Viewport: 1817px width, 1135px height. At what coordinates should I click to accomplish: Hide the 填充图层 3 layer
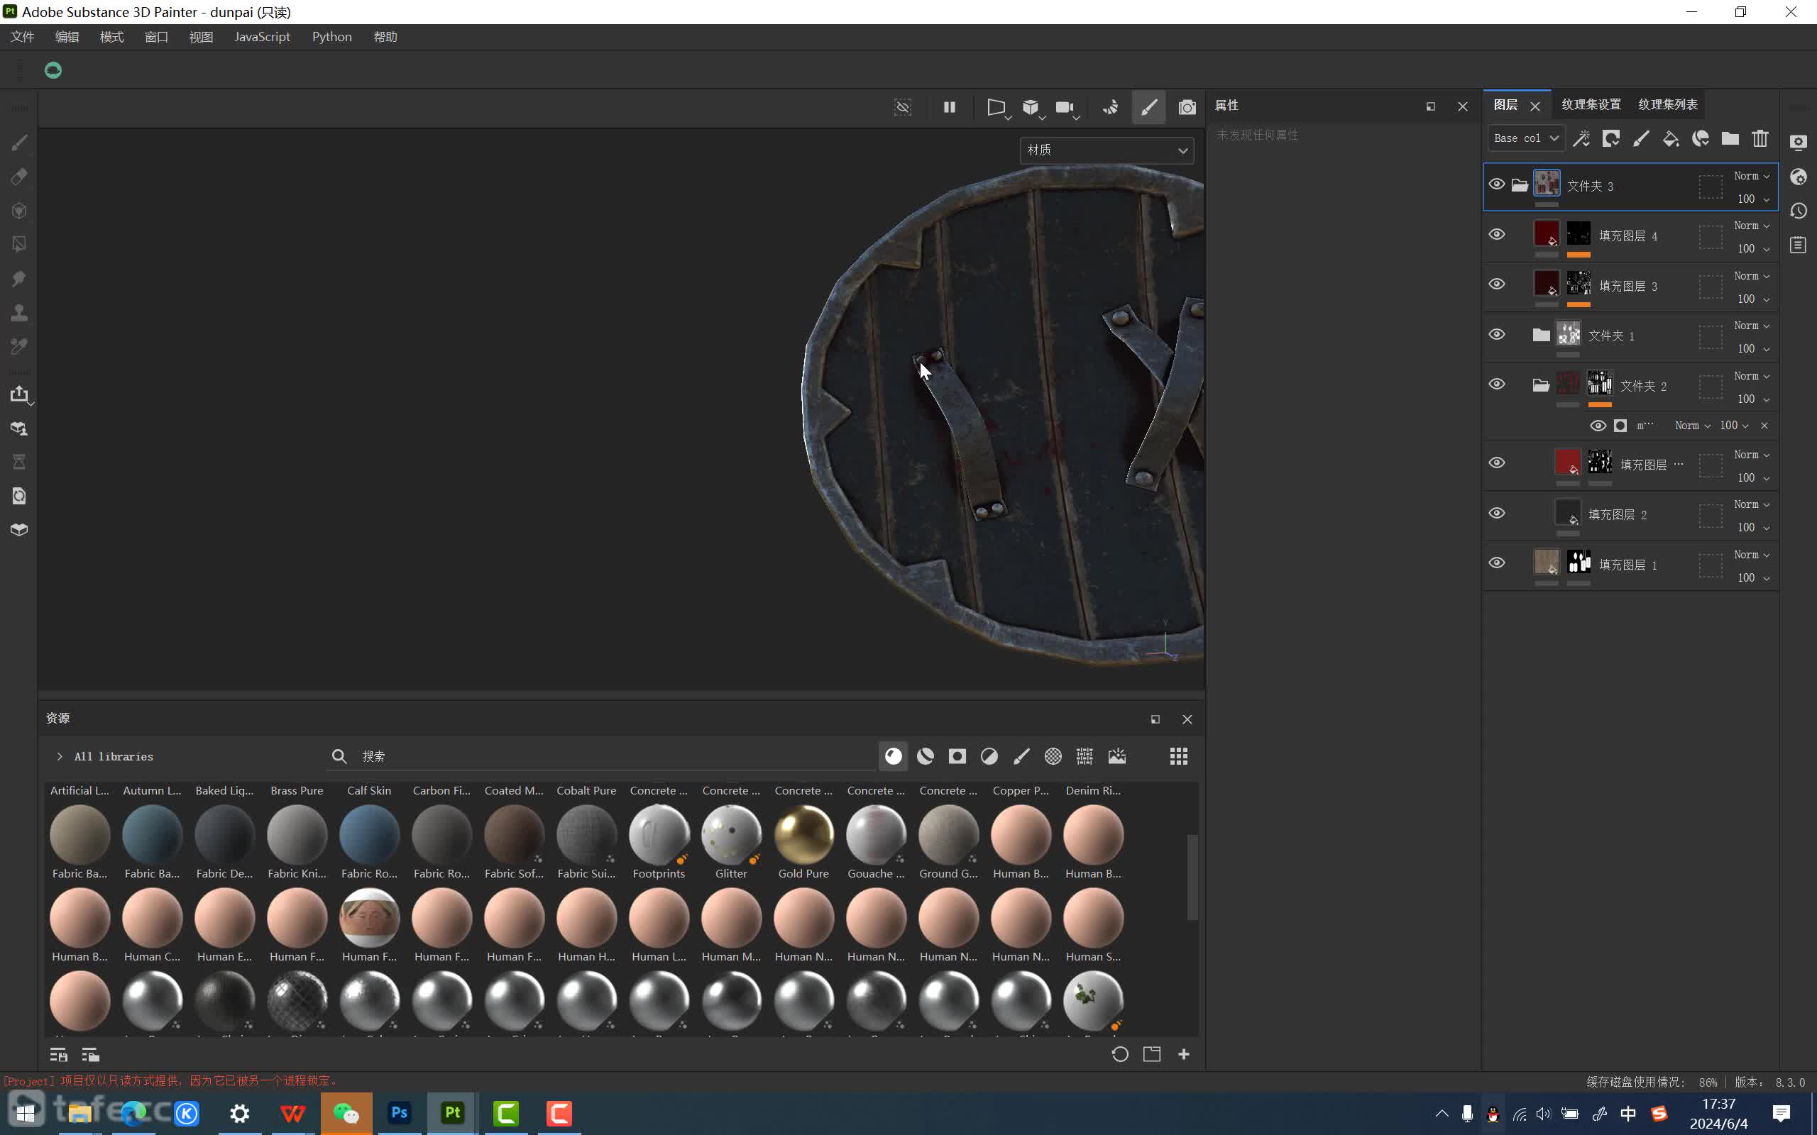pyautogui.click(x=1496, y=284)
